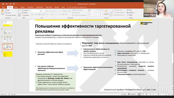Toggle Underline formatting
The image size is (174, 98).
pos(37,14)
